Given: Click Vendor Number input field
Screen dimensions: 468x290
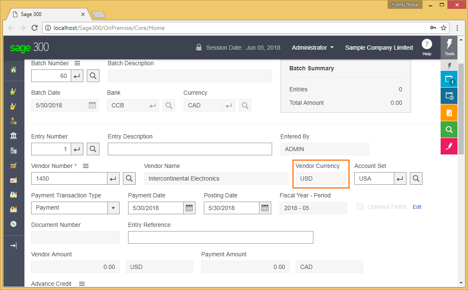Looking at the screenshot, I should click(69, 178).
